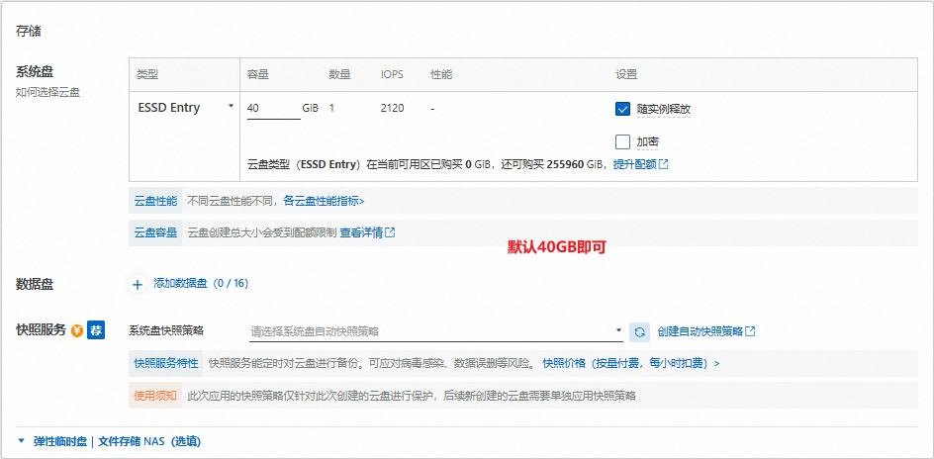Click the 云盘容量 label tag
The height and width of the screenshot is (459, 934).
coord(156,232)
